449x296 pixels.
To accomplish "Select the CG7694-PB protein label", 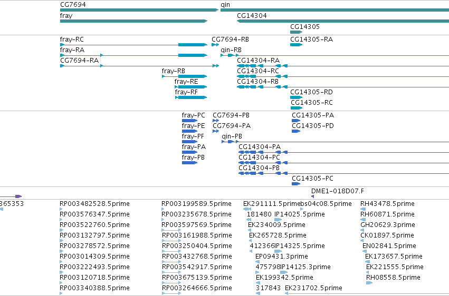I will (231, 115).
